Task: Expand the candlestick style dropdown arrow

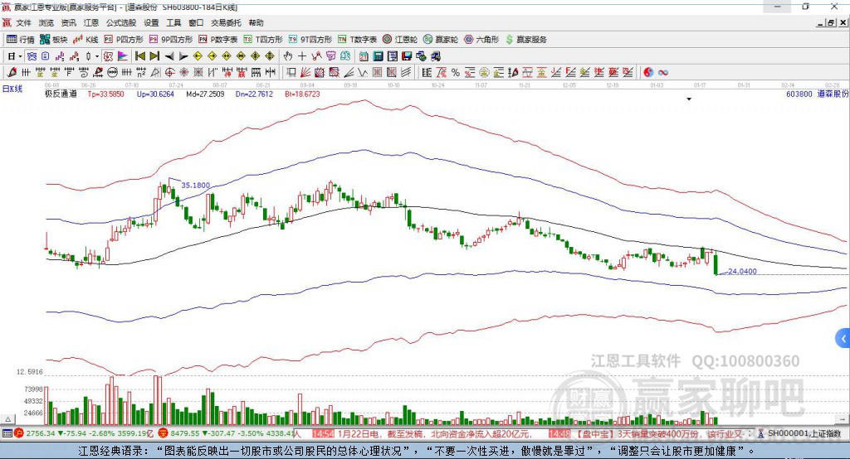Action: [x=97, y=56]
